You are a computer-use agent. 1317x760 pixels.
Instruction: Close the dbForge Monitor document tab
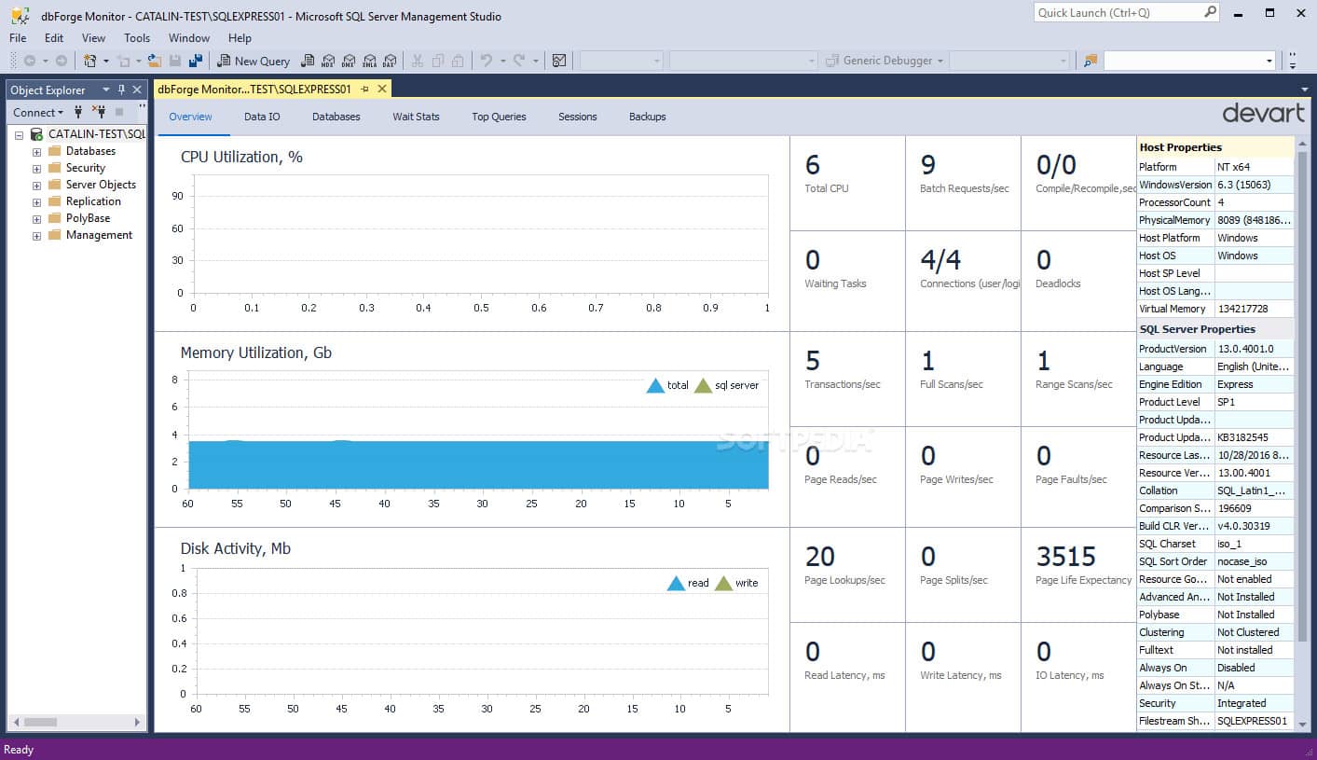[x=381, y=89]
